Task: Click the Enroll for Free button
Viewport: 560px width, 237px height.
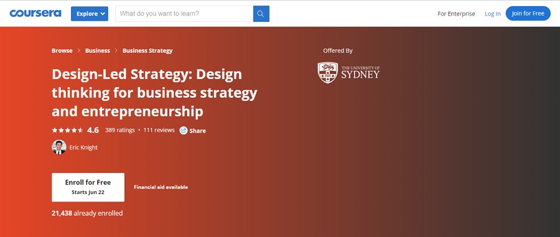Action: point(88,187)
